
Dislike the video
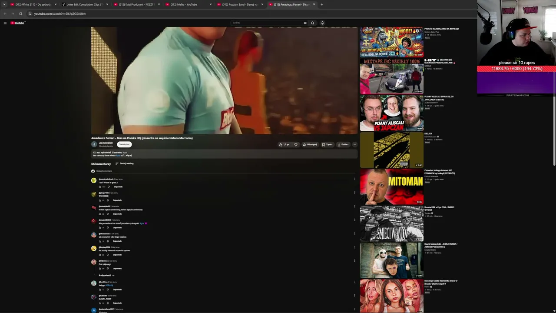point(296,144)
